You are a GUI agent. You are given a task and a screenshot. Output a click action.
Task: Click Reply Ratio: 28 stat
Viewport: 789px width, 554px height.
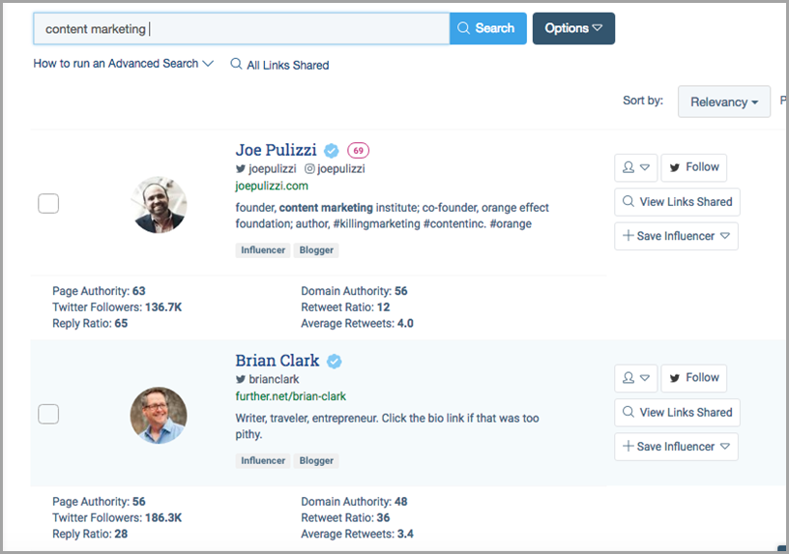(x=90, y=534)
